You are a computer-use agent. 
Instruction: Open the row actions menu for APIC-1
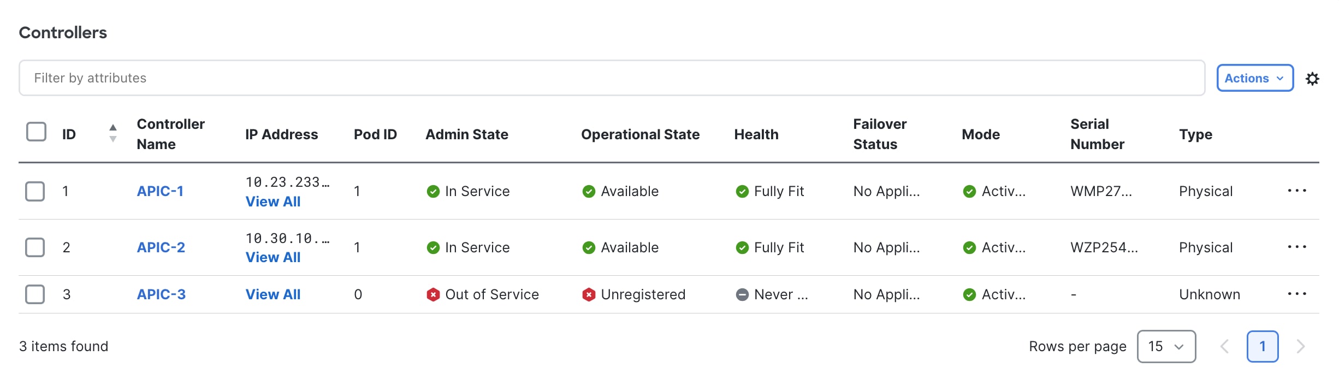coord(1297,191)
